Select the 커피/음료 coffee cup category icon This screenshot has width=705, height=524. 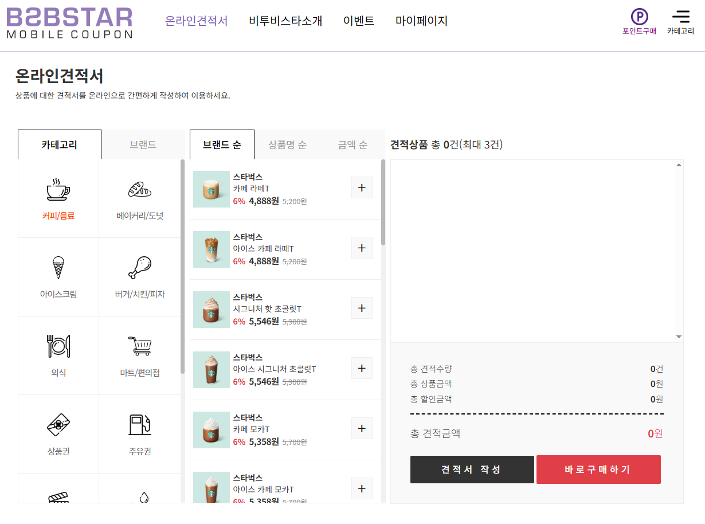[58, 190]
